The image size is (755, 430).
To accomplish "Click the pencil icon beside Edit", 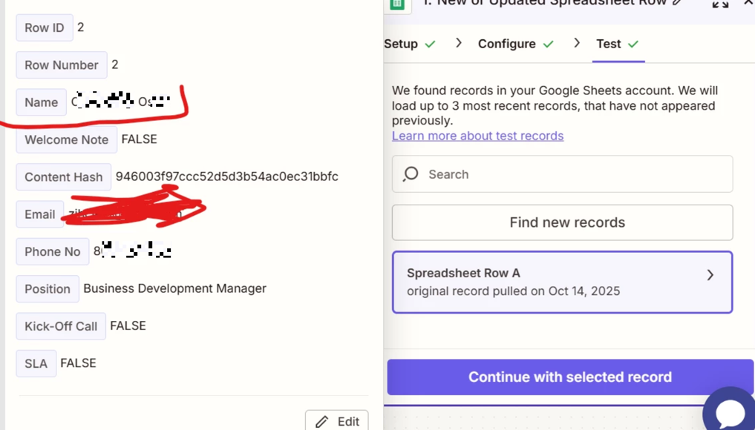I will point(321,421).
